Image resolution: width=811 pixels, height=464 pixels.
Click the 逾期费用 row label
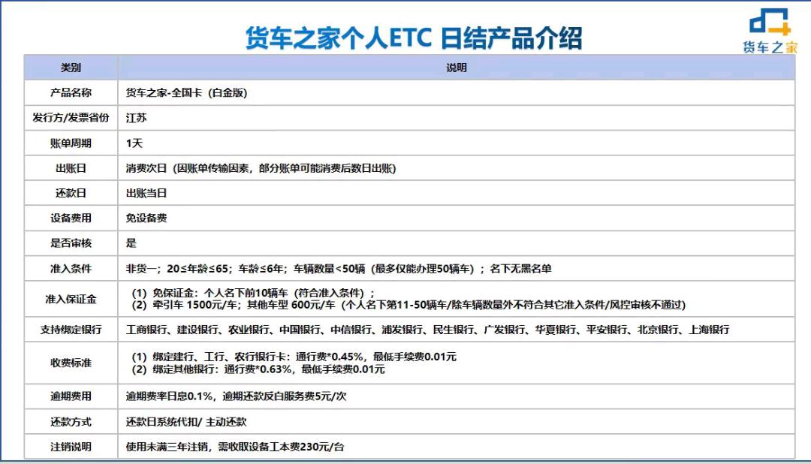71,396
